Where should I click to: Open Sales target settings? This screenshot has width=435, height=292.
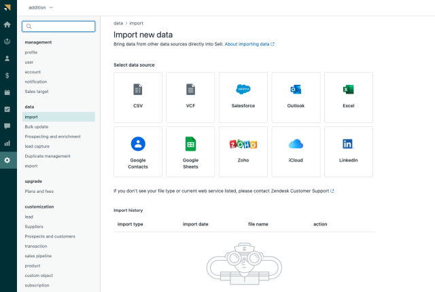point(37,92)
